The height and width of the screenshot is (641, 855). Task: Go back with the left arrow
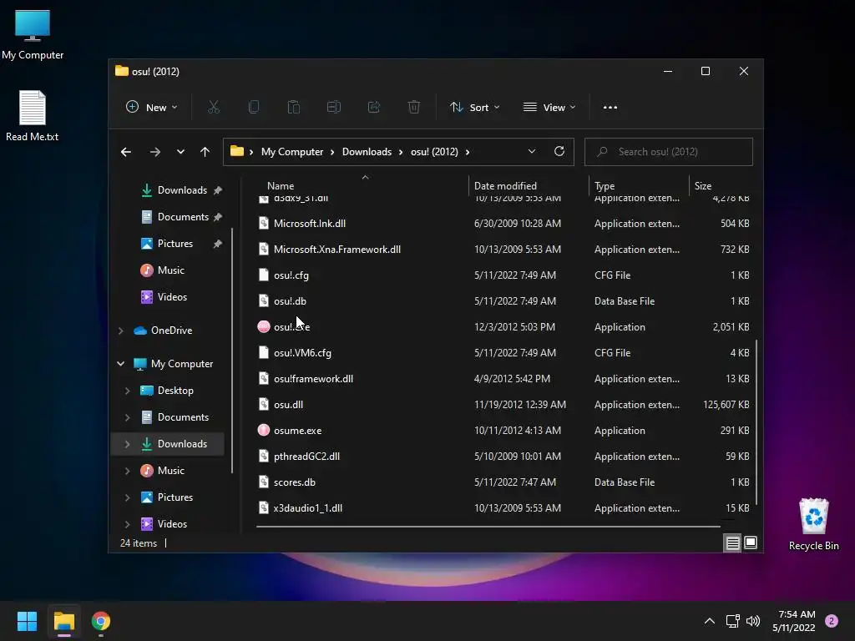(x=126, y=152)
